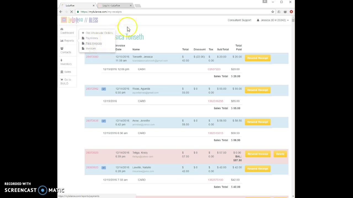Open a new browser tab
The image size is (353, 198).
coord(138,5)
